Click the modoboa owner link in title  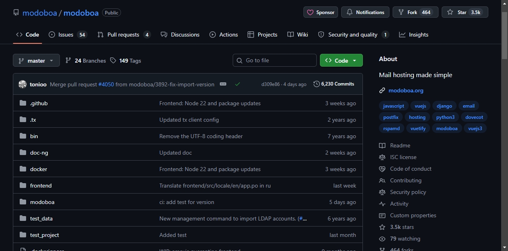click(40, 13)
